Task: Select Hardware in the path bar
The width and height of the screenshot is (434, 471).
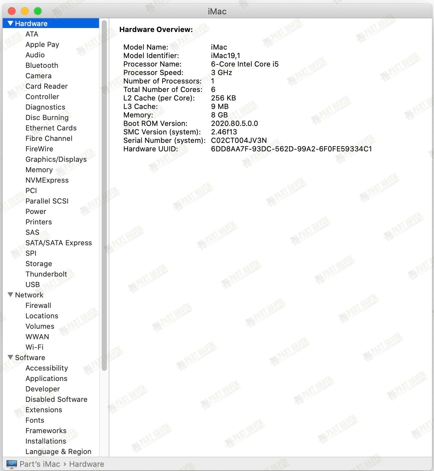Action: (x=87, y=464)
